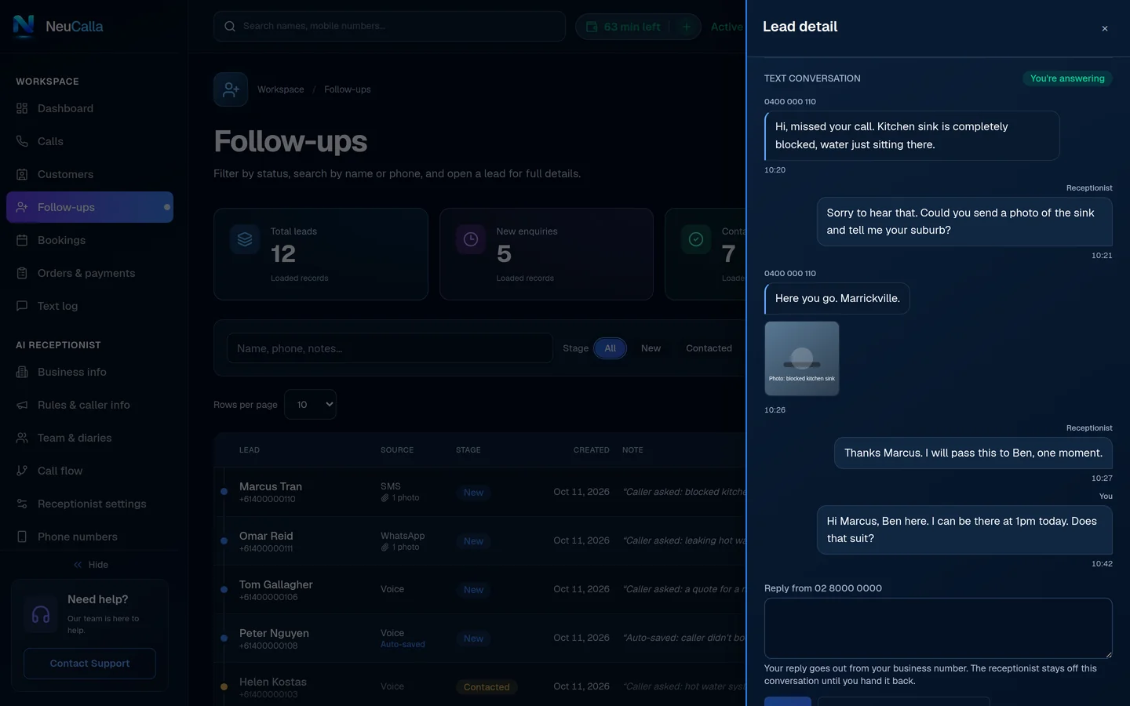Click the Follow-ups breadcrumb user-plus icon
This screenshot has height=706, width=1130.
(x=231, y=89)
